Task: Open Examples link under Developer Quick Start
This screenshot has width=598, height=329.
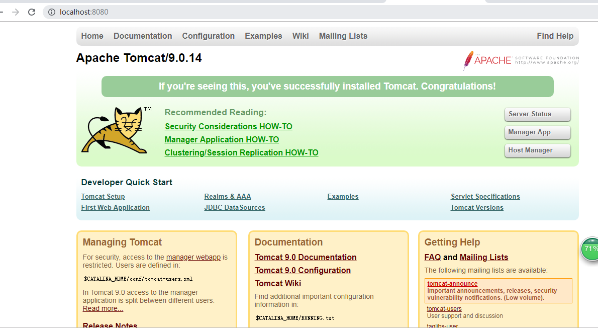Action: pyautogui.click(x=343, y=196)
